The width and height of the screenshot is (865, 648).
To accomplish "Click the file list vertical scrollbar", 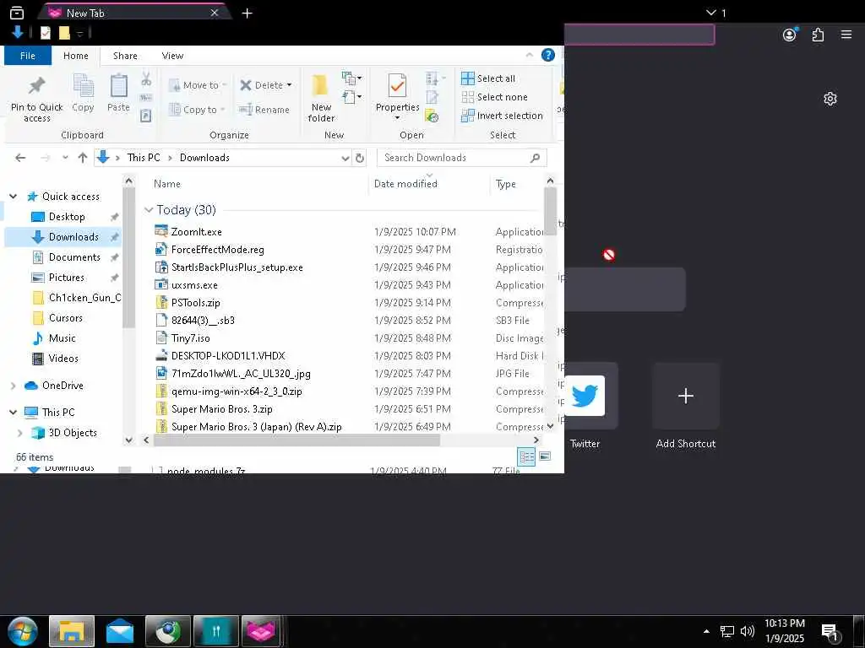I will coord(550,211).
